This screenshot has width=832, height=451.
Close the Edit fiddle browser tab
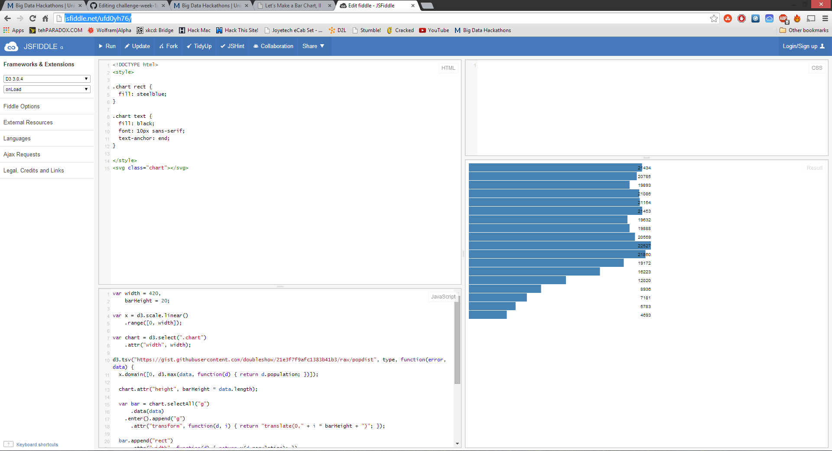[413, 6]
